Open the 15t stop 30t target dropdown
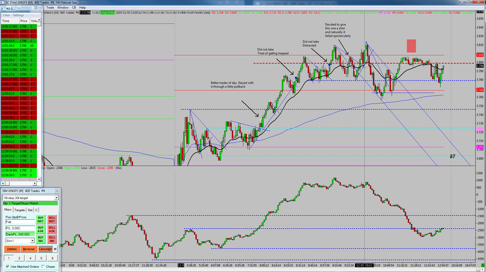The image size is (486, 272). pyautogui.click(x=56, y=198)
